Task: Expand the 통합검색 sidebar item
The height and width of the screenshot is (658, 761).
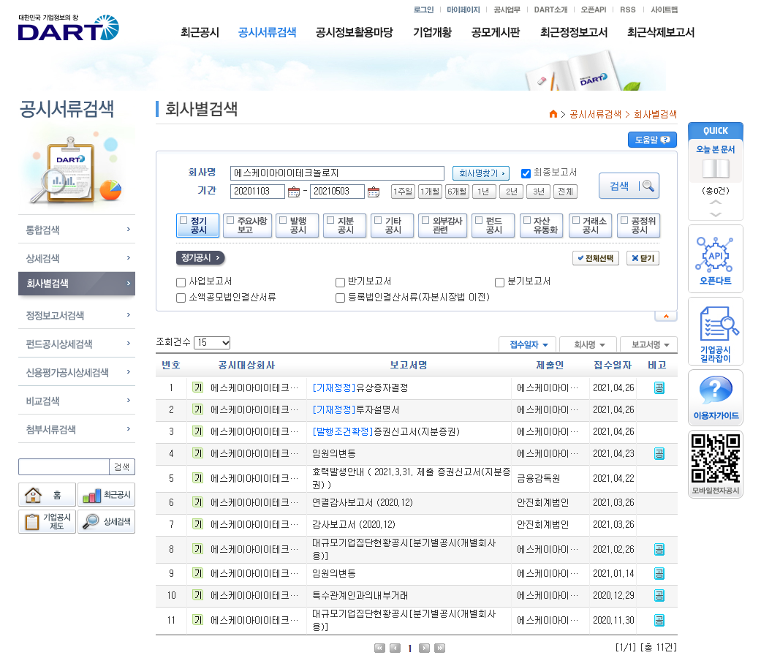Action: [77, 230]
